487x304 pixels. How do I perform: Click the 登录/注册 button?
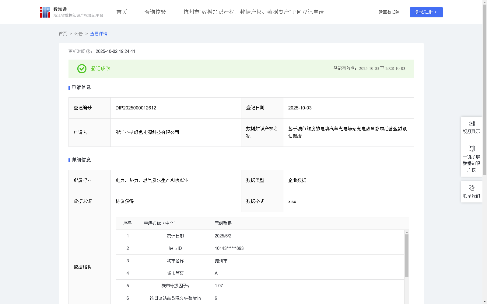426,12
